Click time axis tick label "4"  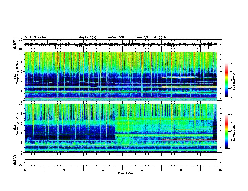click(x=103, y=170)
